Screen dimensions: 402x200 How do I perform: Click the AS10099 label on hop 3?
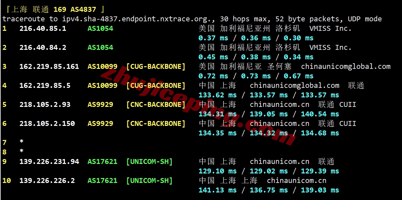point(102,67)
